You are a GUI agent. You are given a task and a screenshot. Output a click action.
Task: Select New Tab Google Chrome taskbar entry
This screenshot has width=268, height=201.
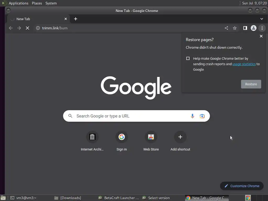(207, 198)
